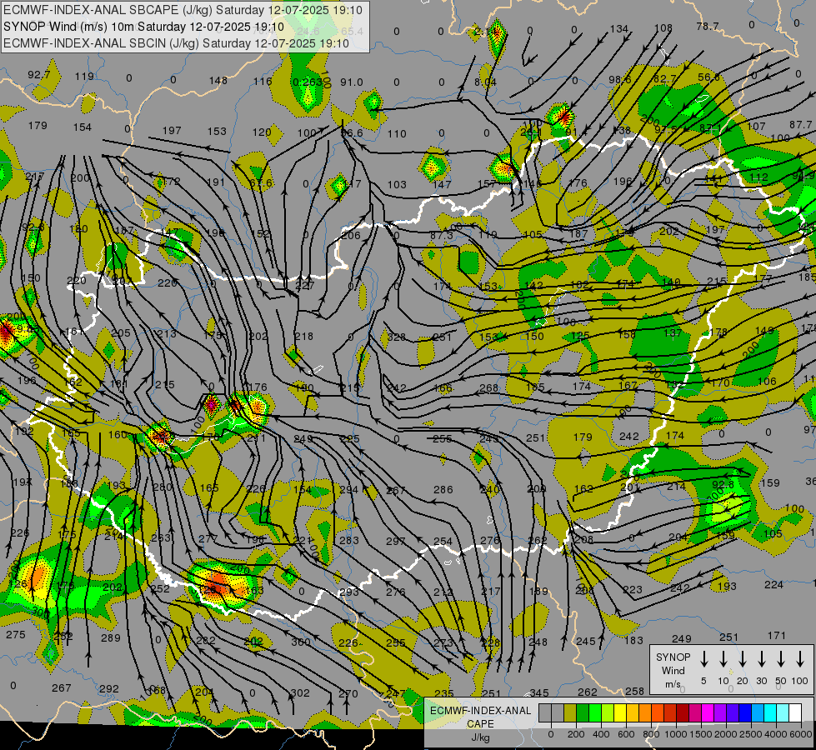816x750 pixels.
Task: Click the 30 m/s wind arrow symbol
Action: pyautogui.click(x=762, y=659)
